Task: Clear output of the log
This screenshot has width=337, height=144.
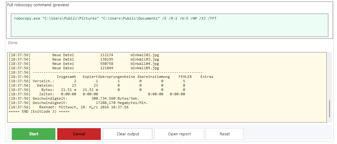Action: click(x=128, y=134)
